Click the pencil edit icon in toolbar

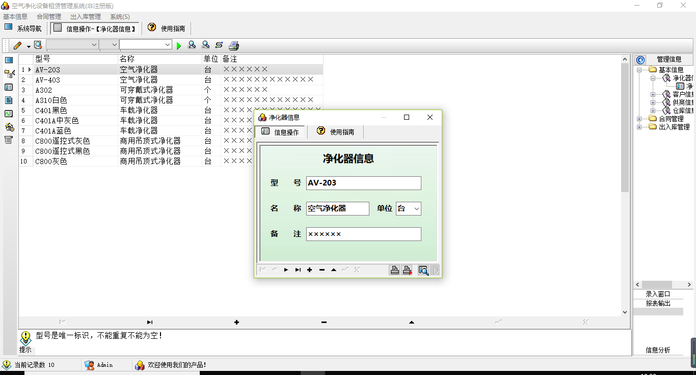(x=18, y=45)
